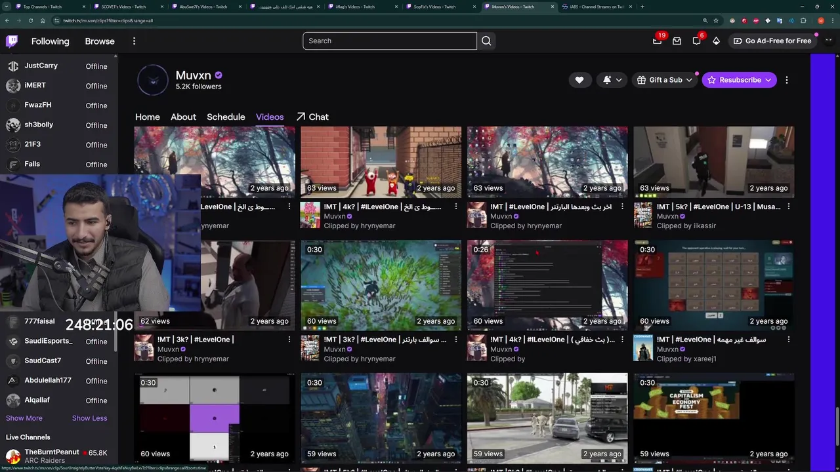This screenshot has height=472, width=840.
Task: Open a new browser tab with plus button
Action: pos(642,7)
